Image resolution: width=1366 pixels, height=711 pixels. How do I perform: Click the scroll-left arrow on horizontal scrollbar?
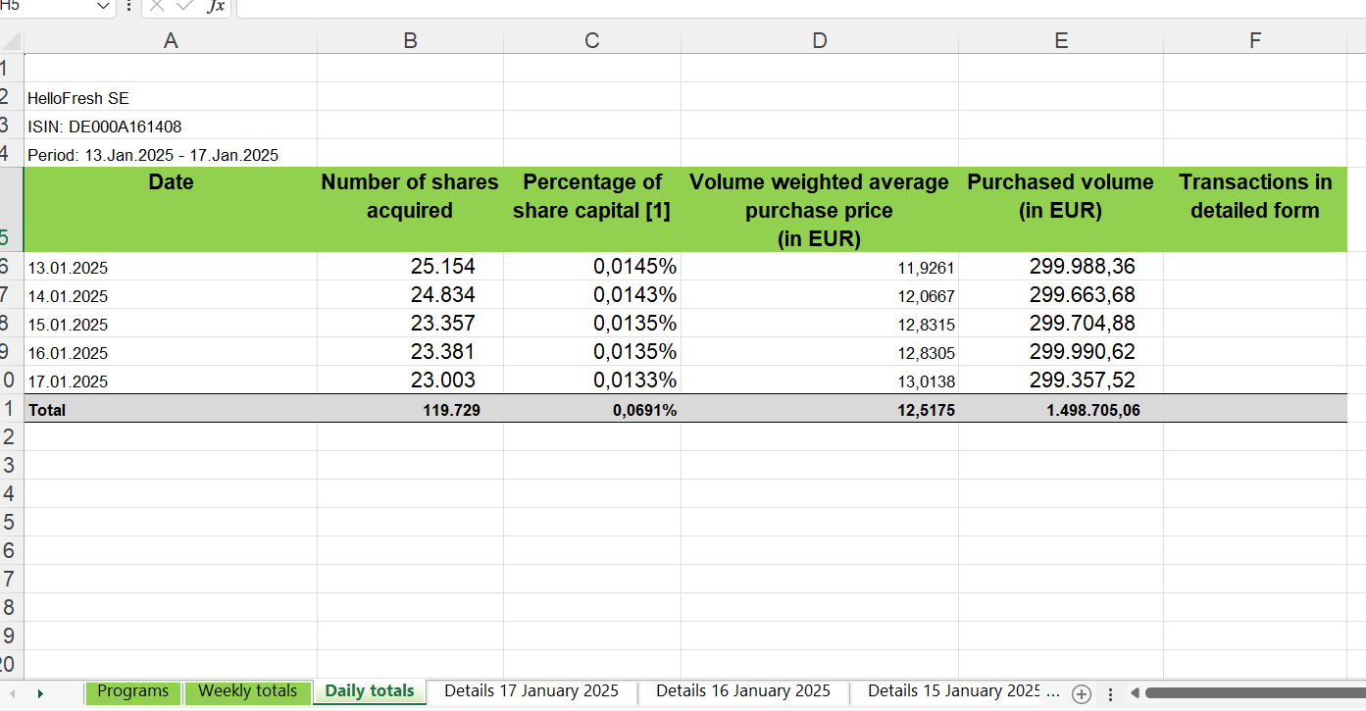(1137, 694)
